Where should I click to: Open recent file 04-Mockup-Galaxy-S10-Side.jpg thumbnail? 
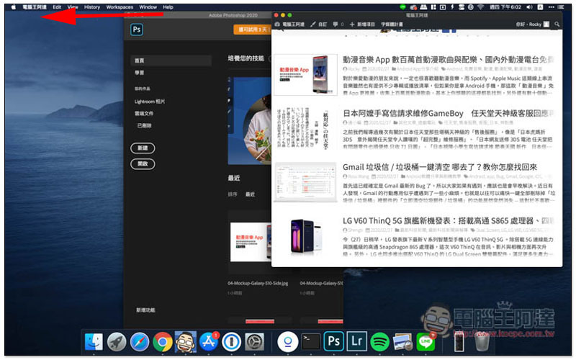tap(251, 242)
